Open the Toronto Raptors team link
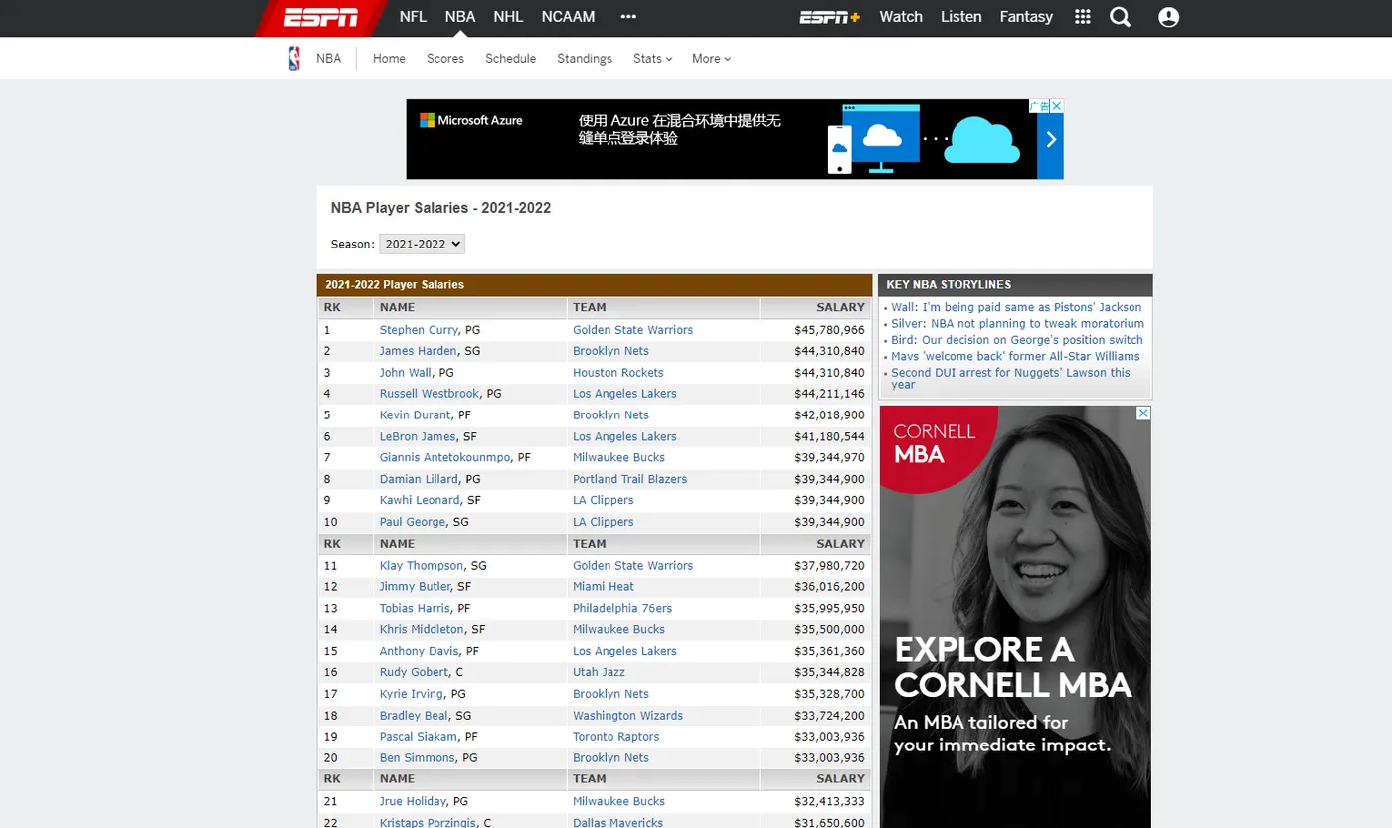This screenshot has height=828, width=1392. (616, 737)
